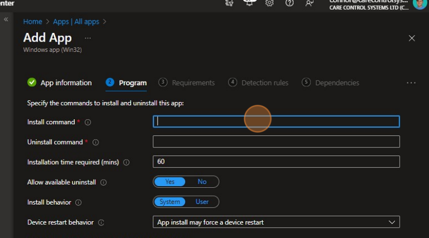
Task: Click info icon beside Install command
Action: 88,123
